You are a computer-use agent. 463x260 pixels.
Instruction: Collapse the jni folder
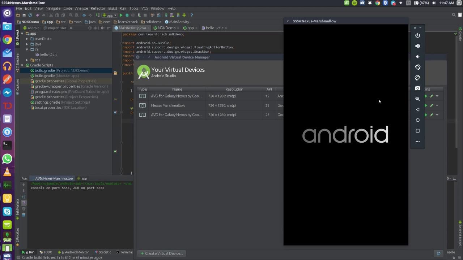pos(27,49)
